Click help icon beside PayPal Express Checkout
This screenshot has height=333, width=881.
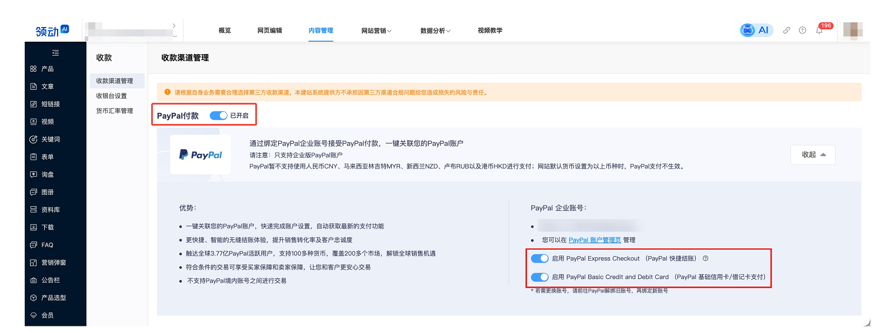(x=706, y=258)
